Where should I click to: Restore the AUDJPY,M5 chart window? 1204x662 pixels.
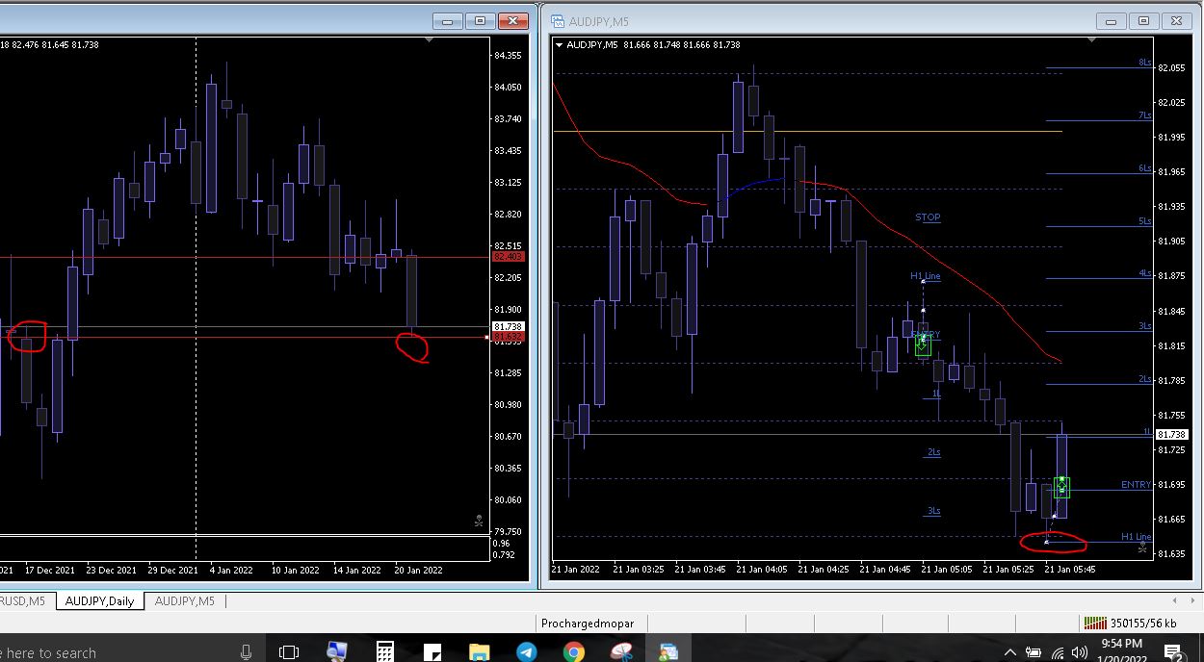click(x=1143, y=20)
